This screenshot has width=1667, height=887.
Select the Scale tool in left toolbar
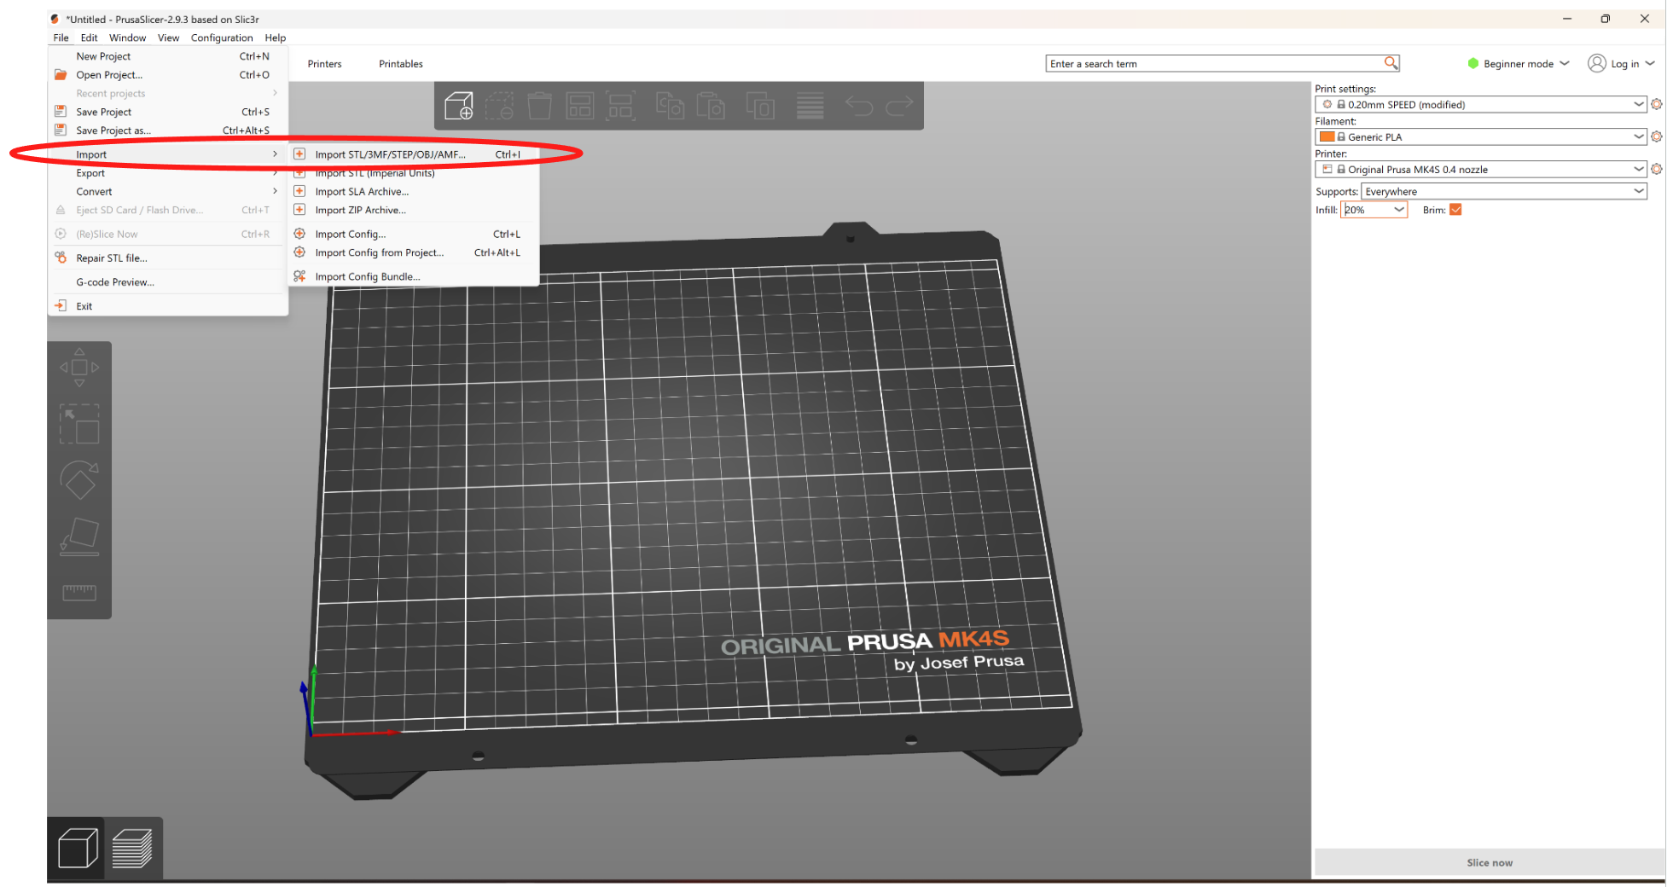79,424
